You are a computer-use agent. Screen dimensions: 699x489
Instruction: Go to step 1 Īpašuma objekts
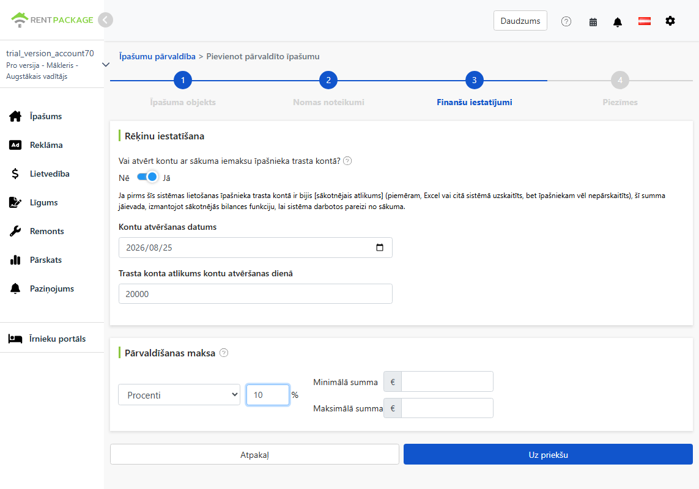(x=183, y=80)
